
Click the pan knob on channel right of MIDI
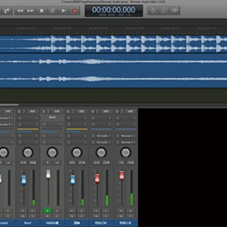coord(76,153)
